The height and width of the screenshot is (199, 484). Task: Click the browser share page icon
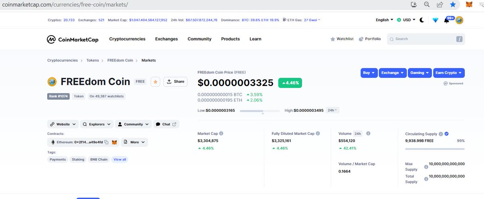tap(440, 4)
